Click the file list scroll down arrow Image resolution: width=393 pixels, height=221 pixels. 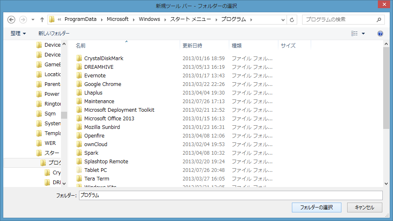pyautogui.click(x=386, y=184)
